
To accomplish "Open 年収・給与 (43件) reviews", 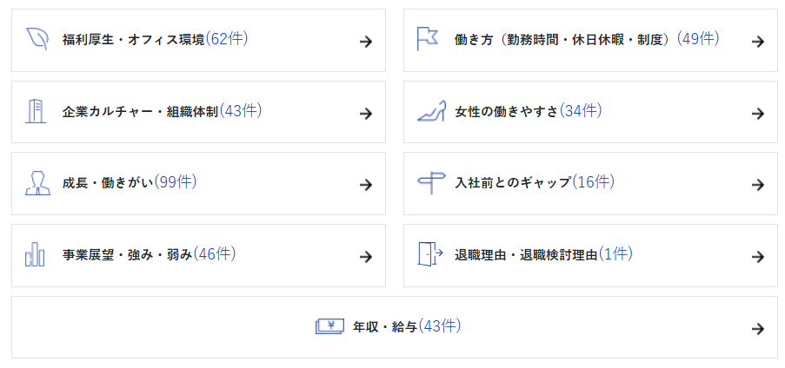I will (407, 327).
